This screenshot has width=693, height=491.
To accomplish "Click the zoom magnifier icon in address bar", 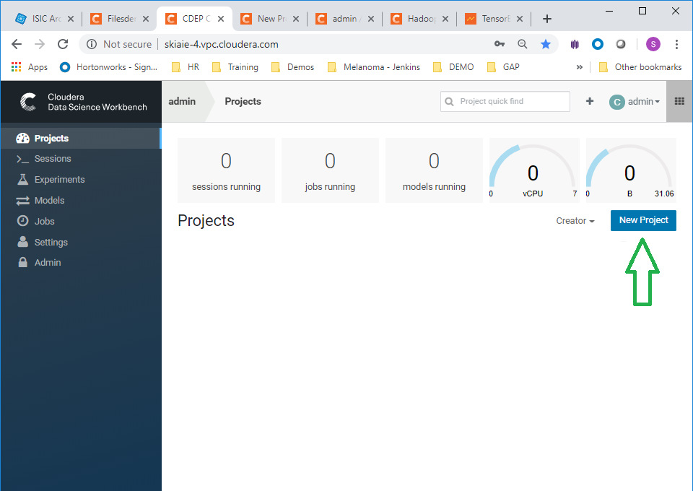I will pos(523,44).
